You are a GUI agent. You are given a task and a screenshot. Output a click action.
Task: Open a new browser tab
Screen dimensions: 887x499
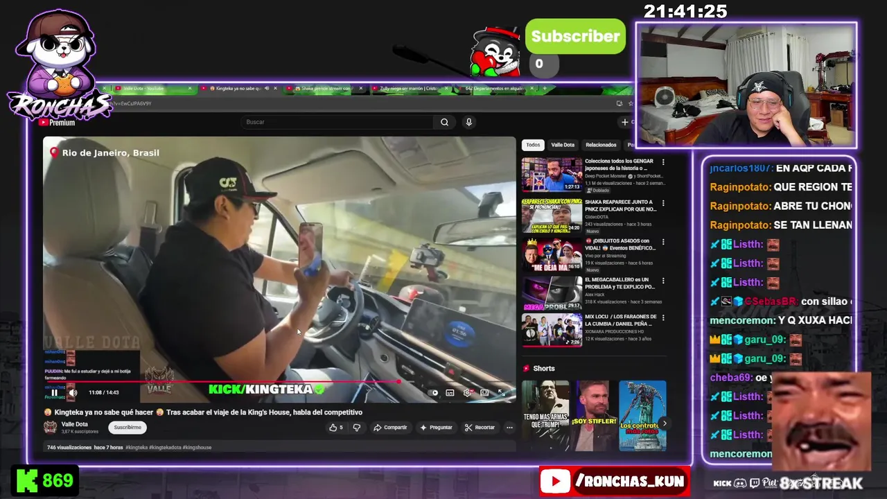545,89
